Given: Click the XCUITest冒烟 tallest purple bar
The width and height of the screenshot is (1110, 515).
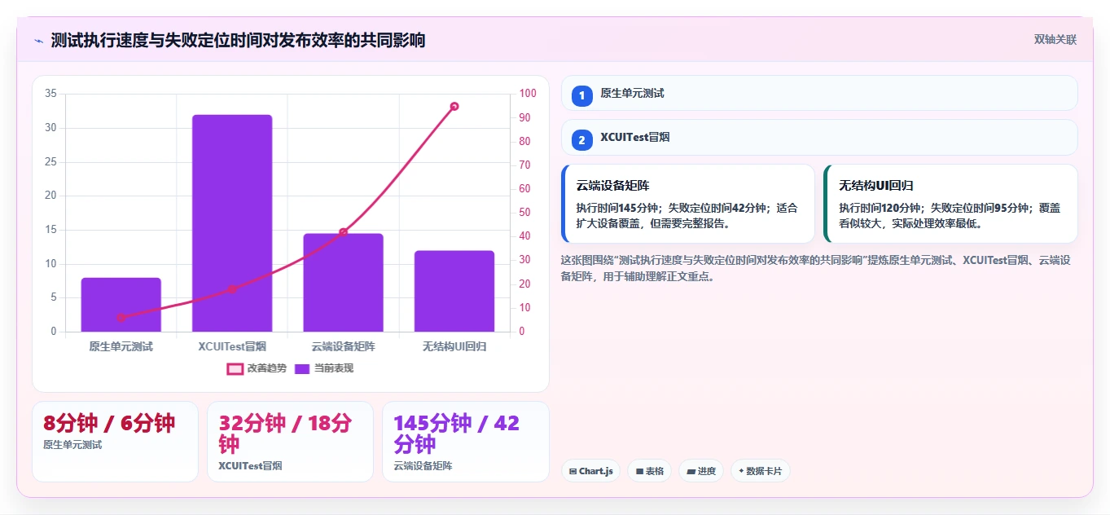Looking at the screenshot, I should pos(232,223).
